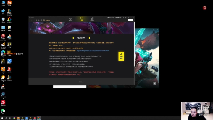Click the red round recorder icon top right
This screenshot has height=120, width=213.
(204, 8)
